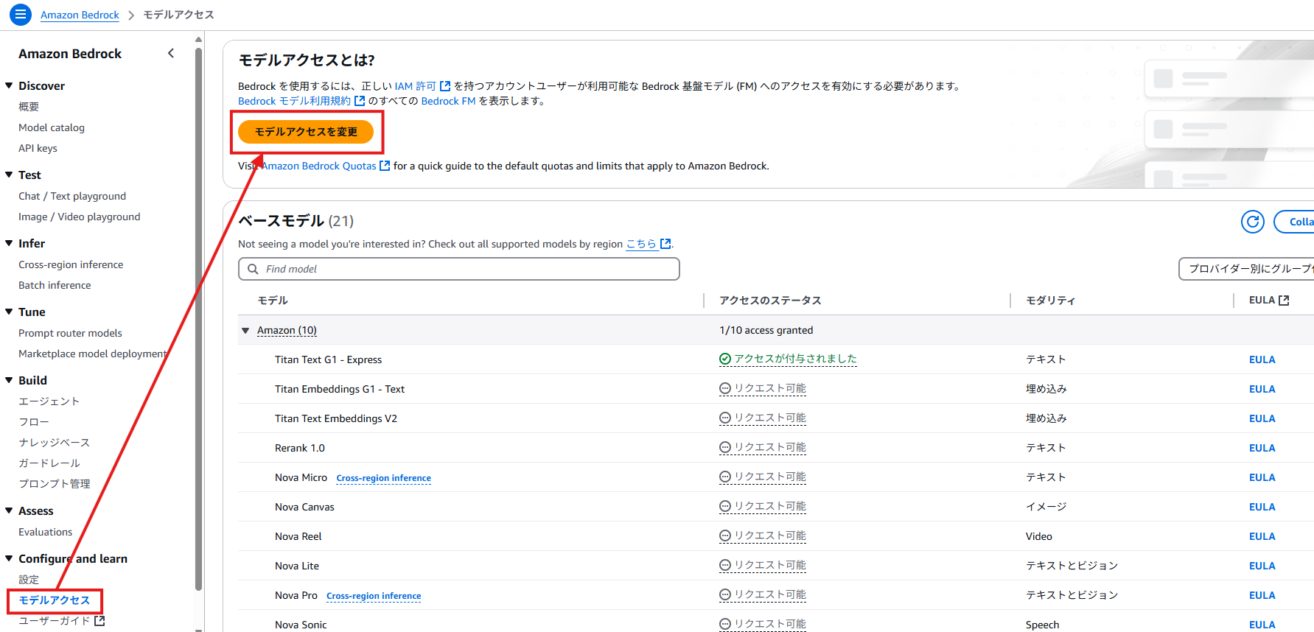Open Prompt router models page

[x=70, y=333]
